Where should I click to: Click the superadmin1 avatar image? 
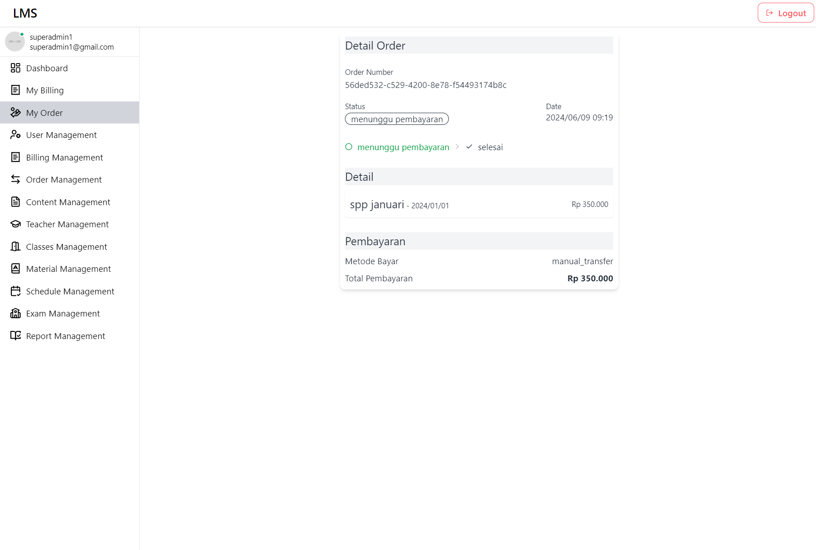point(15,41)
